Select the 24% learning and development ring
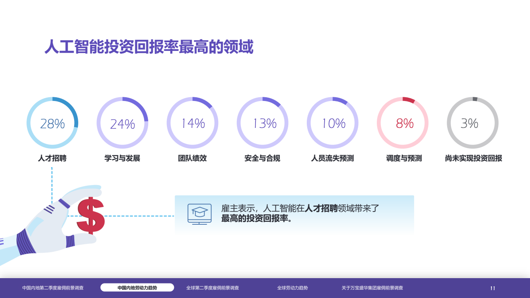The height and width of the screenshot is (298, 530). click(122, 123)
